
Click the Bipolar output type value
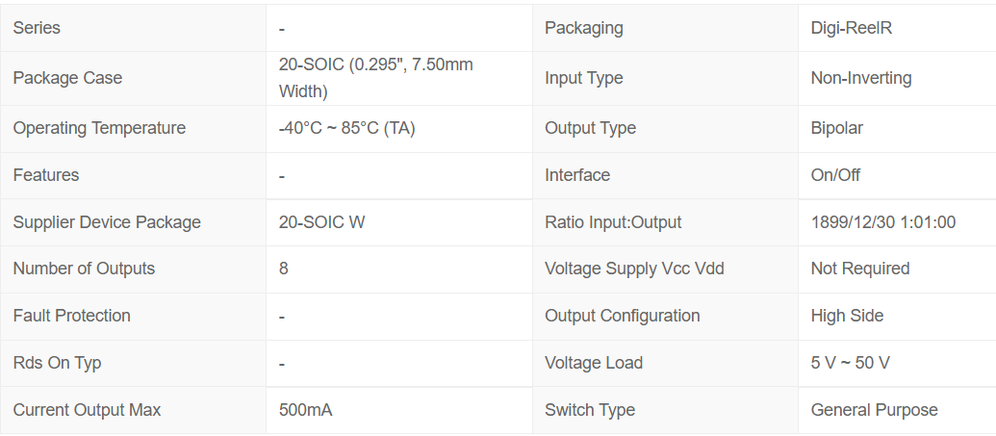(836, 128)
